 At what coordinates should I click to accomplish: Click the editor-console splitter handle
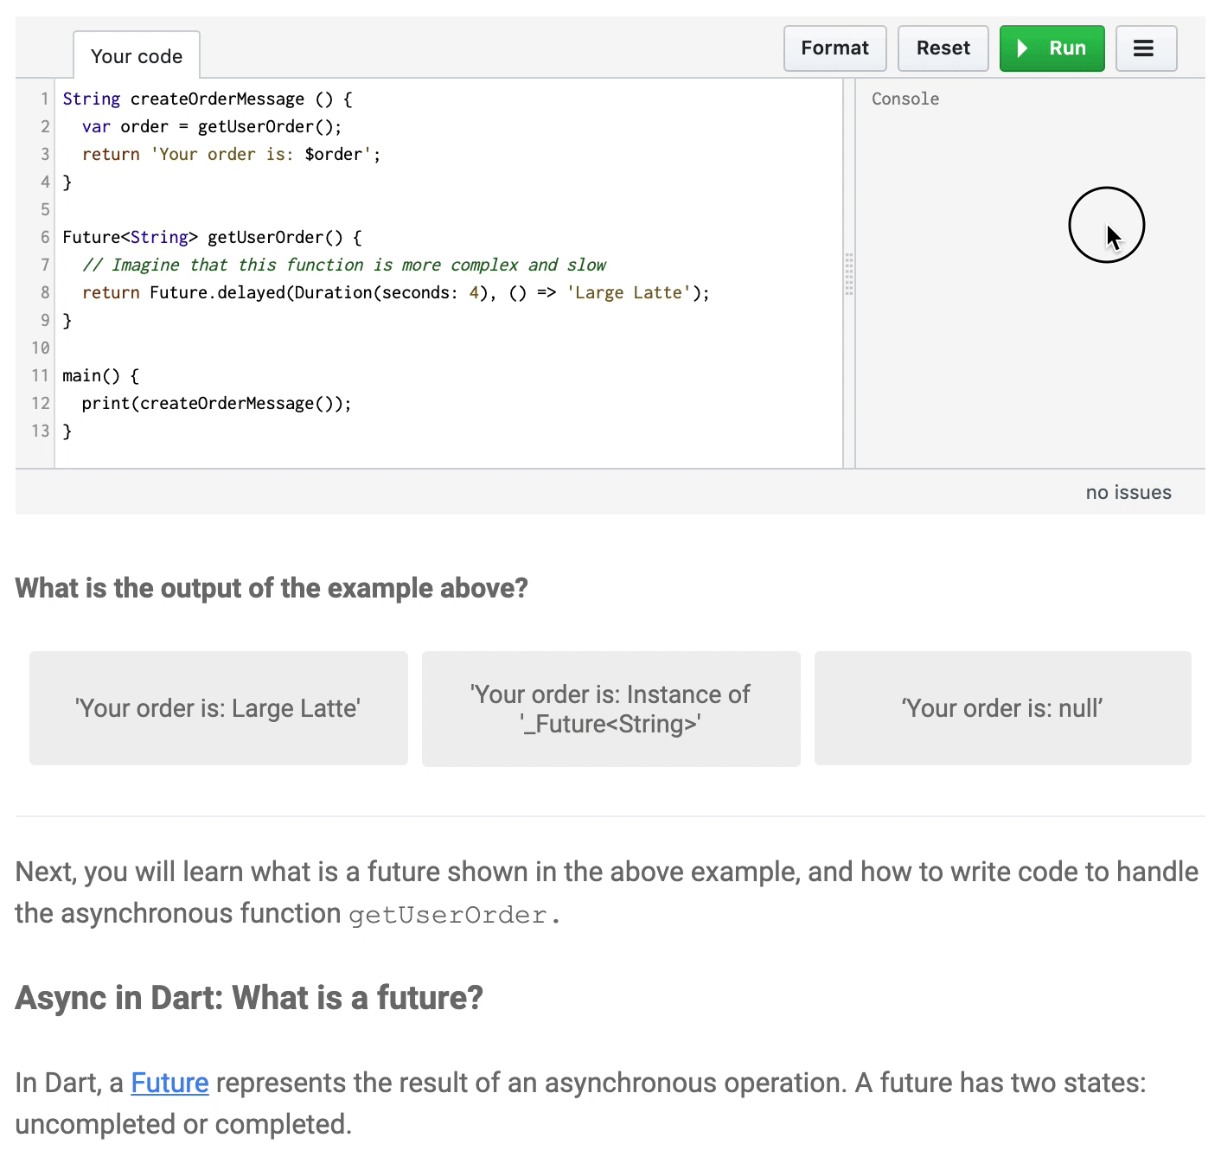point(849,274)
